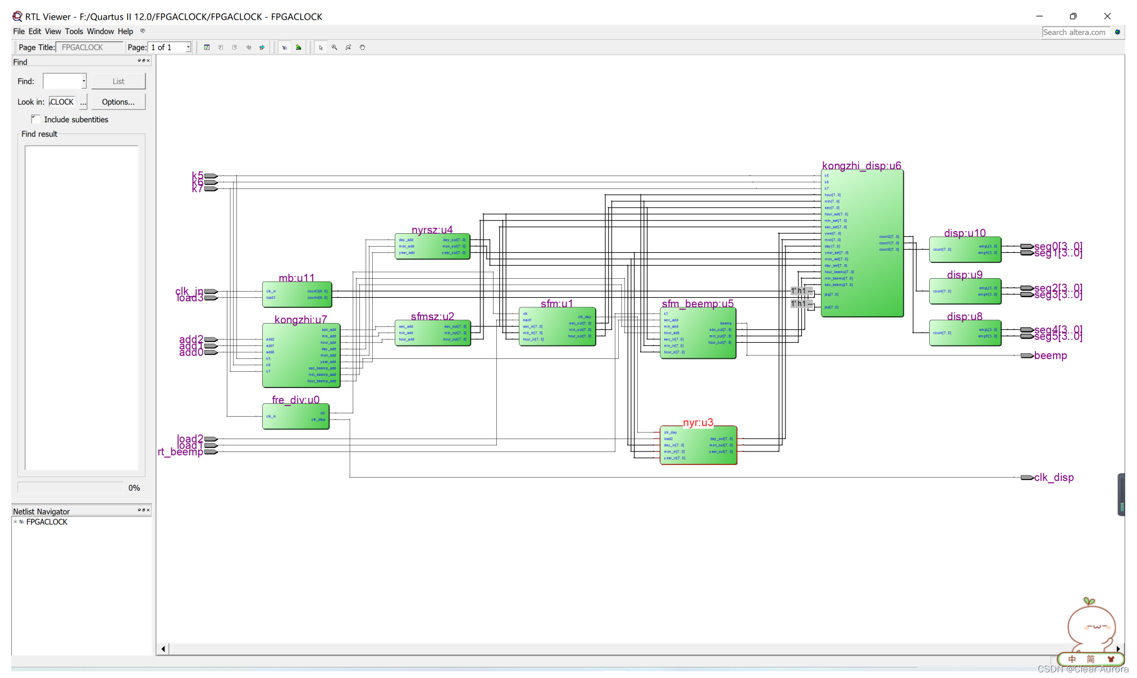
Task: Toggle the Netlist Navigator toolbar icon
Action: coord(285,48)
